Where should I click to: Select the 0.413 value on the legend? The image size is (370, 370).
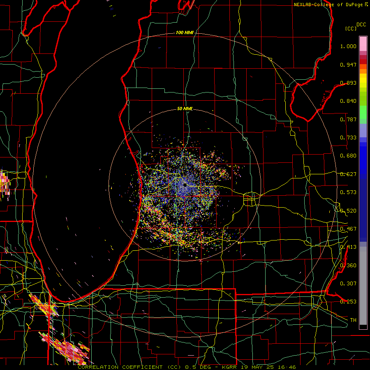click(348, 247)
